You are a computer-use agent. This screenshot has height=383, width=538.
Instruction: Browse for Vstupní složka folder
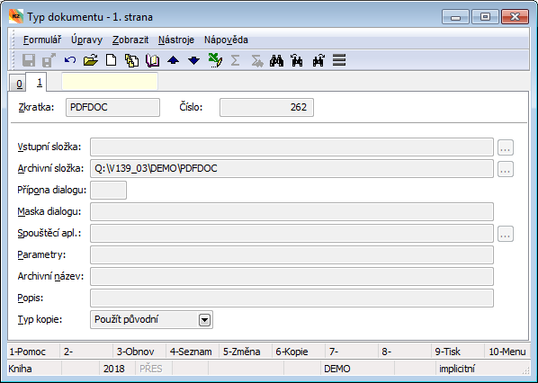click(506, 147)
